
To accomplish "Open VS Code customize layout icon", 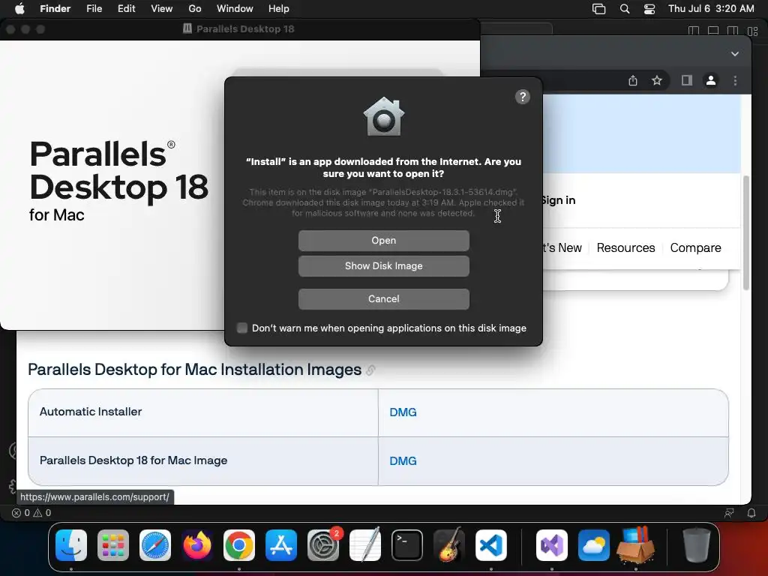I will tap(753, 31).
